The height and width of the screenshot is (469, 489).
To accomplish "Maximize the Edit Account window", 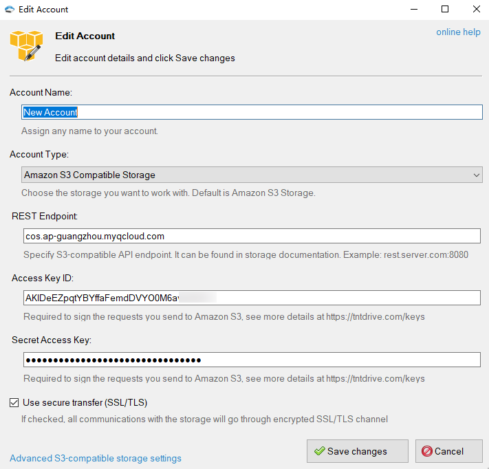I will point(445,10).
